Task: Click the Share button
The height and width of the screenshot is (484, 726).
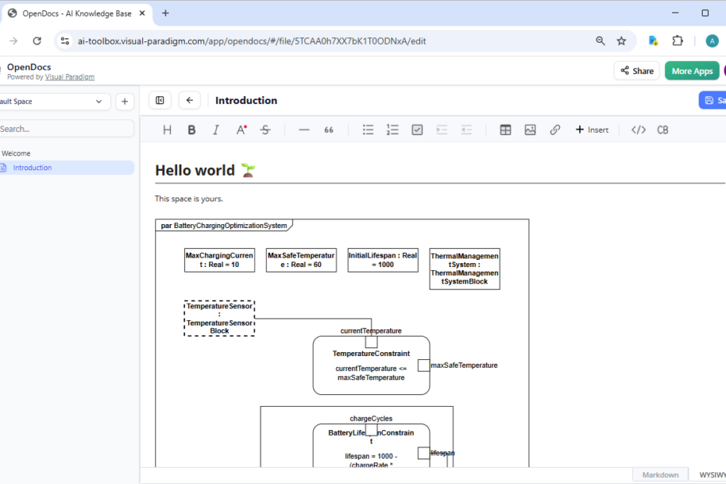Action: pyautogui.click(x=636, y=70)
